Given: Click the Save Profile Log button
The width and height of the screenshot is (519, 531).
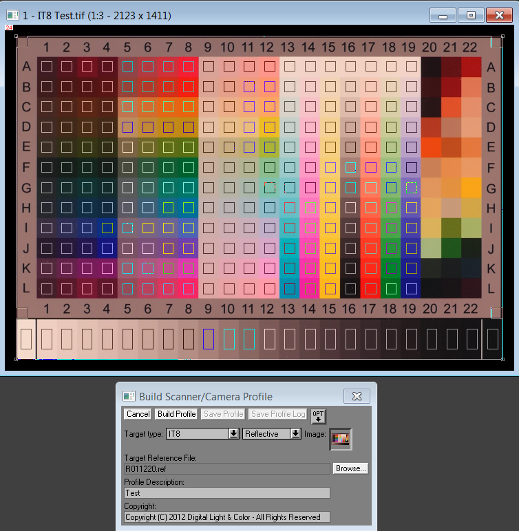Looking at the screenshot, I should tap(278, 414).
